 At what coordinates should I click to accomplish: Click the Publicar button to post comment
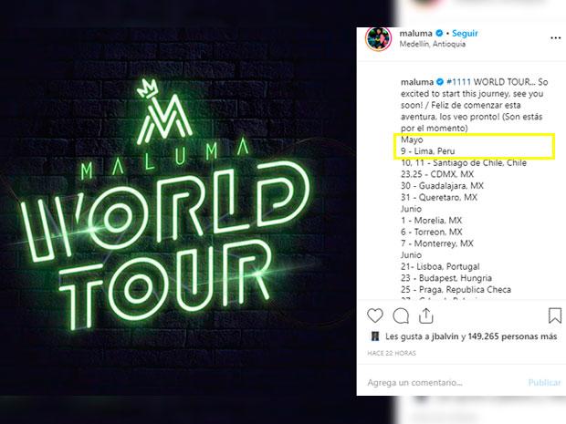tap(544, 383)
